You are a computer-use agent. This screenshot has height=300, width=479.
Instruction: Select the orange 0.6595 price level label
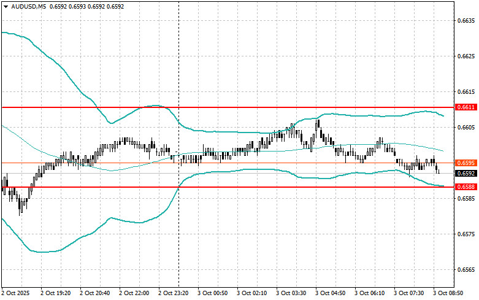[x=466, y=163]
